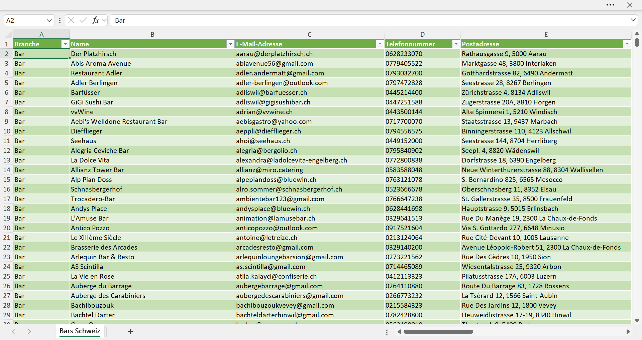Go to next sheet arrow
This screenshot has width=642, height=340.
coord(29,331)
